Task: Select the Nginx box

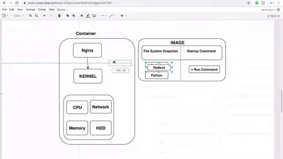Action: [88, 50]
